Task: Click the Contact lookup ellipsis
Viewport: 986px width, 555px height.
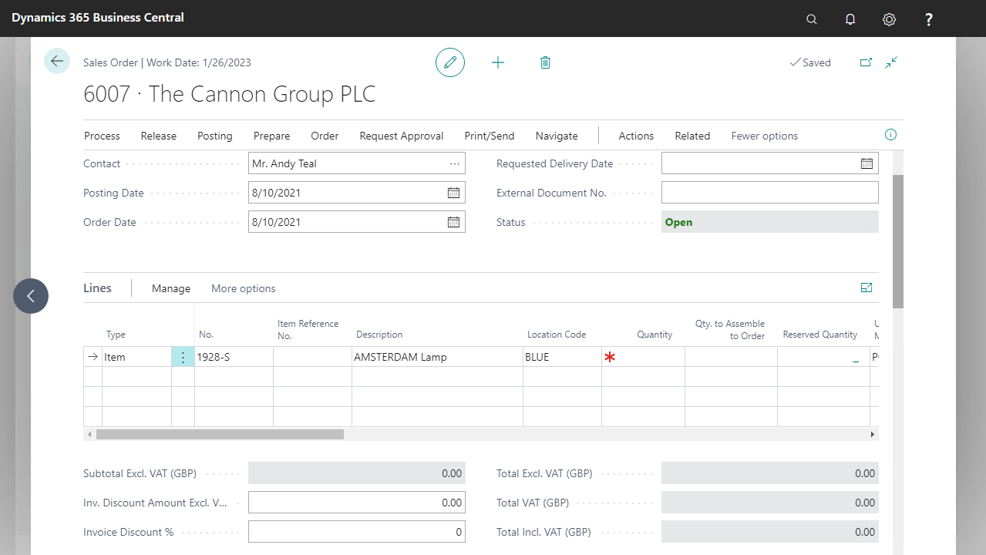Action: (x=455, y=163)
